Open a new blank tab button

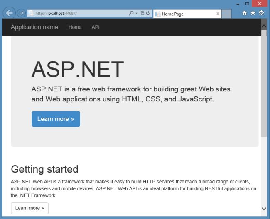226,14
